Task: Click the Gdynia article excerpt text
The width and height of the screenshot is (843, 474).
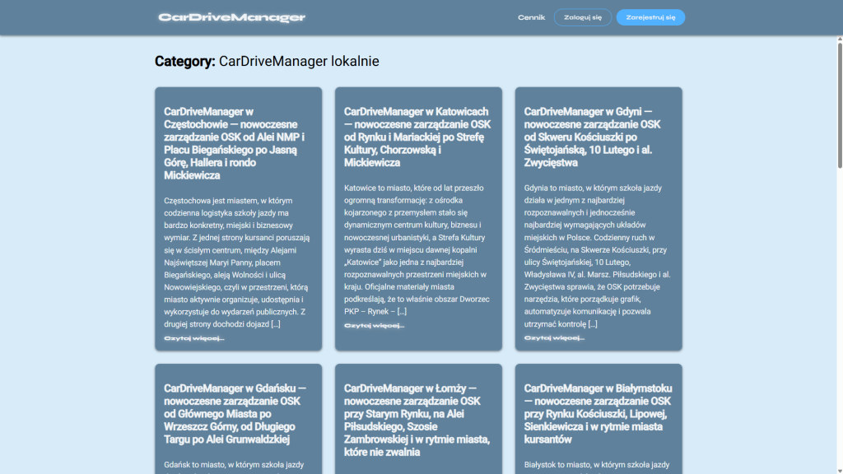Action: (x=598, y=255)
